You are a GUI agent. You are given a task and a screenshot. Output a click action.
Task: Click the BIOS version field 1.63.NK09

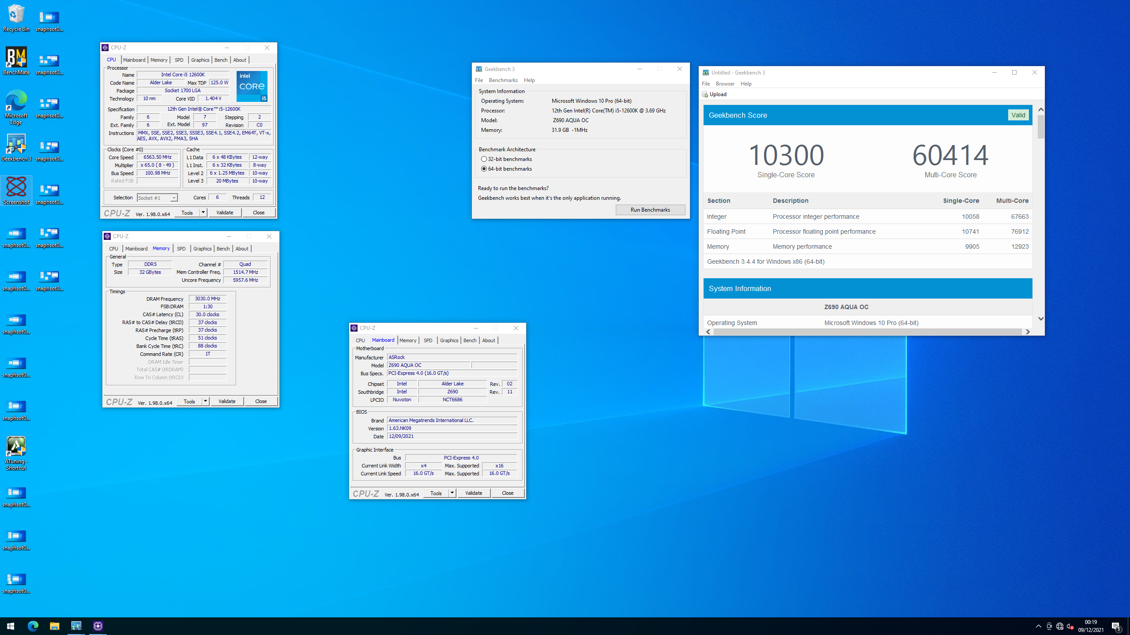pyautogui.click(x=452, y=428)
